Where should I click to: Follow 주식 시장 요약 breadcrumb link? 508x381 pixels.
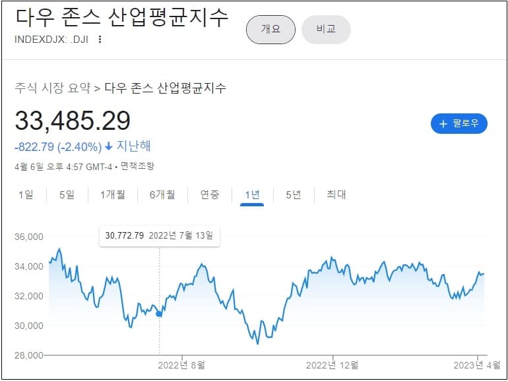coord(53,88)
